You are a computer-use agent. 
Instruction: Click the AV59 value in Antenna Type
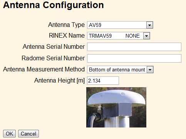pyautogui.click(x=95, y=25)
